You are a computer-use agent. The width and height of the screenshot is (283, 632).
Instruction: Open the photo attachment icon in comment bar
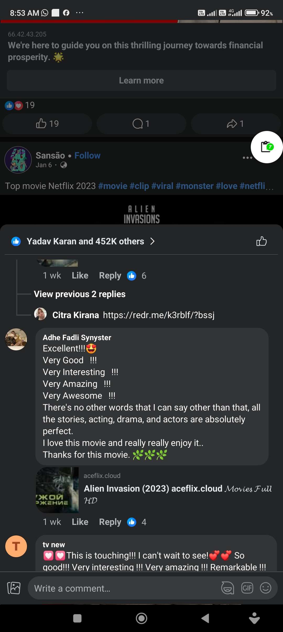14,588
